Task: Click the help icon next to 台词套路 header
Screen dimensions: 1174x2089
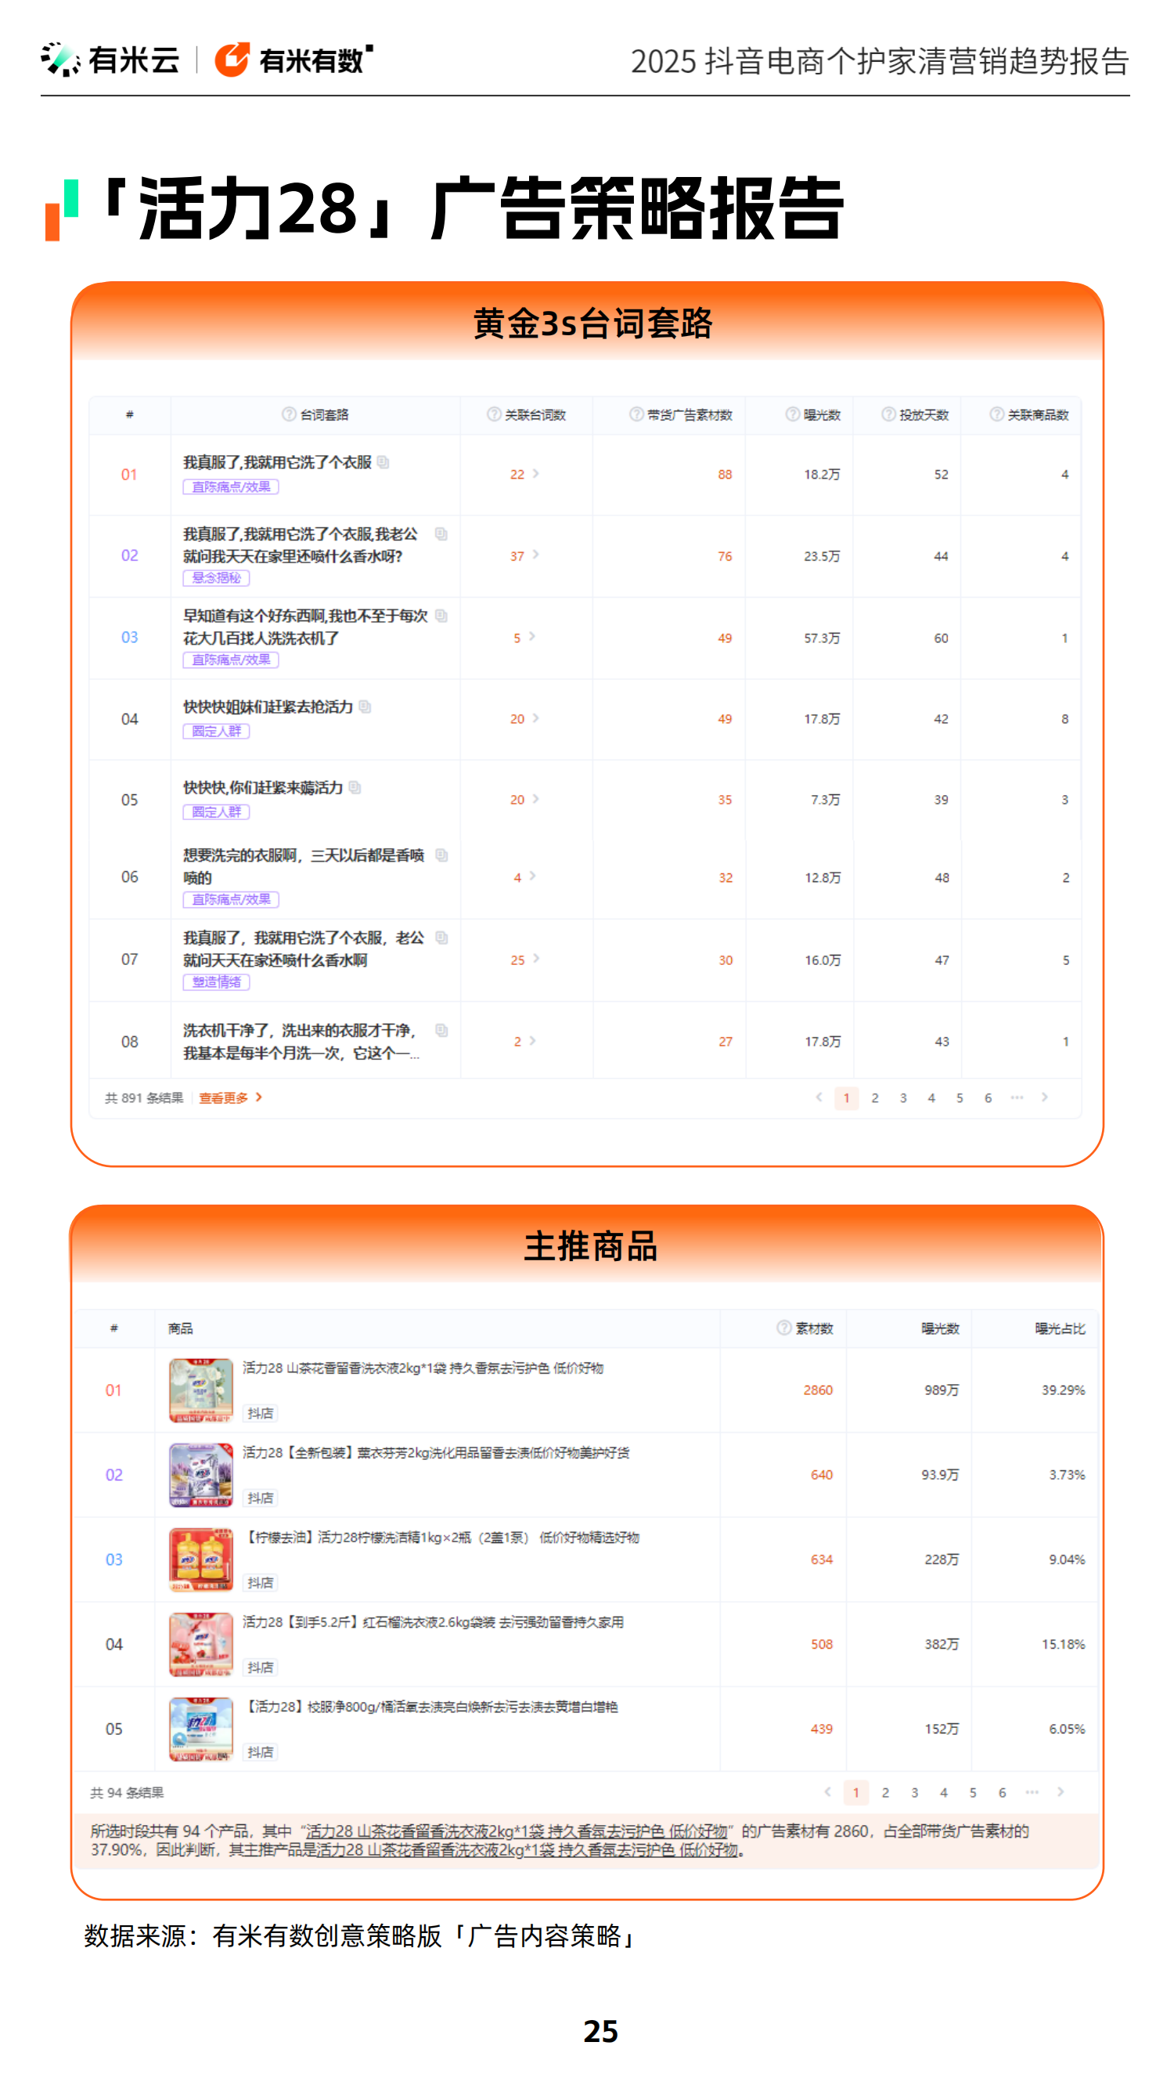Action: [289, 414]
